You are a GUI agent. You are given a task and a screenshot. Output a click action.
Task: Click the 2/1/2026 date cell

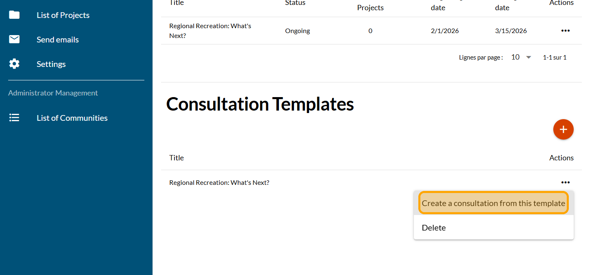(x=445, y=31)
